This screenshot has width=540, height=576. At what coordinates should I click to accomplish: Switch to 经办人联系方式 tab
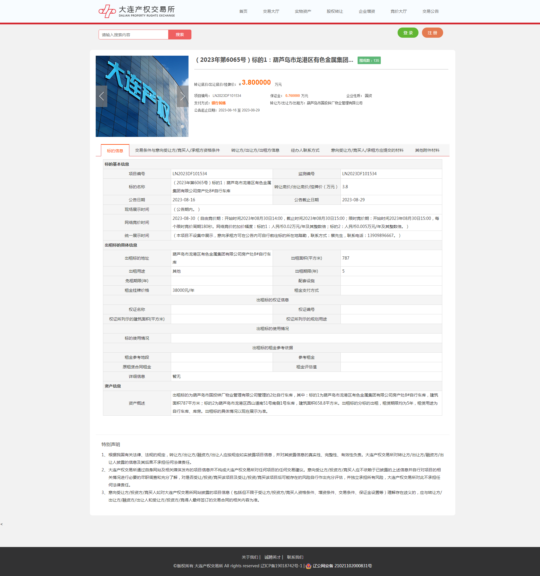[x=305, y=150]
